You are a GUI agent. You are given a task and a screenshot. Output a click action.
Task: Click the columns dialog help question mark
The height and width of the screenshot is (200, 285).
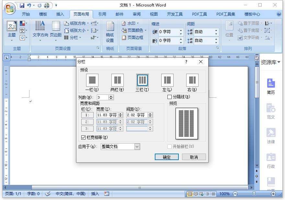(x=186, y=62)
